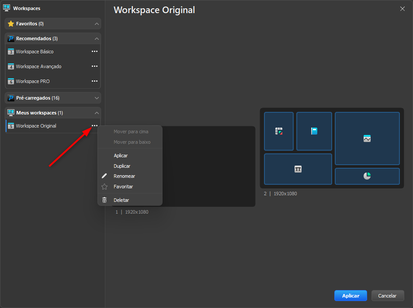Choose Favoritar in the context menu
This screenshot has height=308, width=413.
(x=130, y=187)
